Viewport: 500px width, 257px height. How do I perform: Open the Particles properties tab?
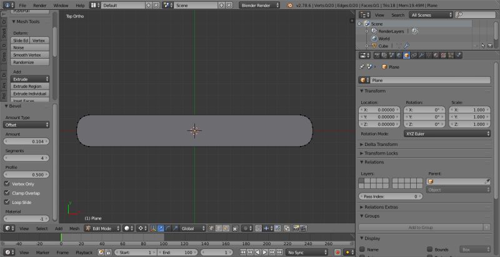(x=451, y=56)
